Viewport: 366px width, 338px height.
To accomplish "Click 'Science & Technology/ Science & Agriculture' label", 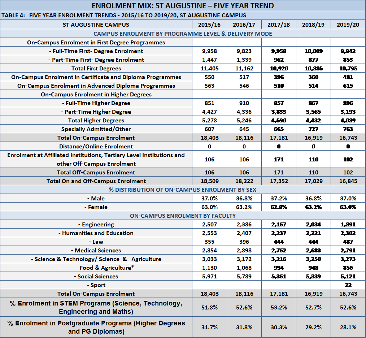I will 96,259.
